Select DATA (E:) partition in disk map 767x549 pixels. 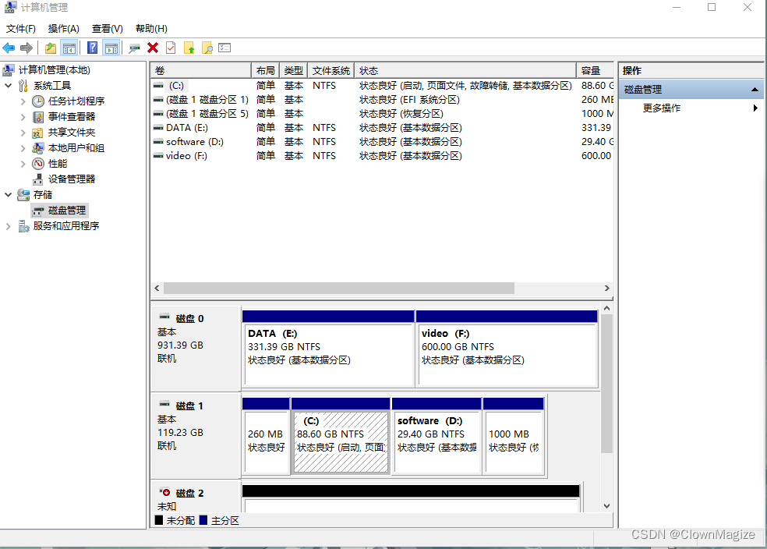tap(328, 349)
